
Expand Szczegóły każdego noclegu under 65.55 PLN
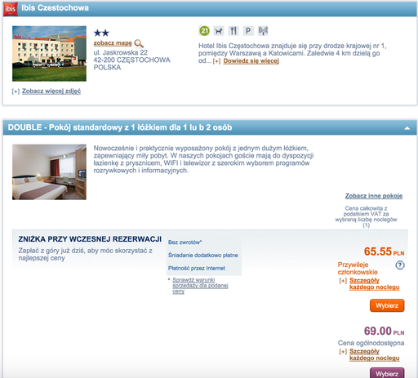(375, 283)
